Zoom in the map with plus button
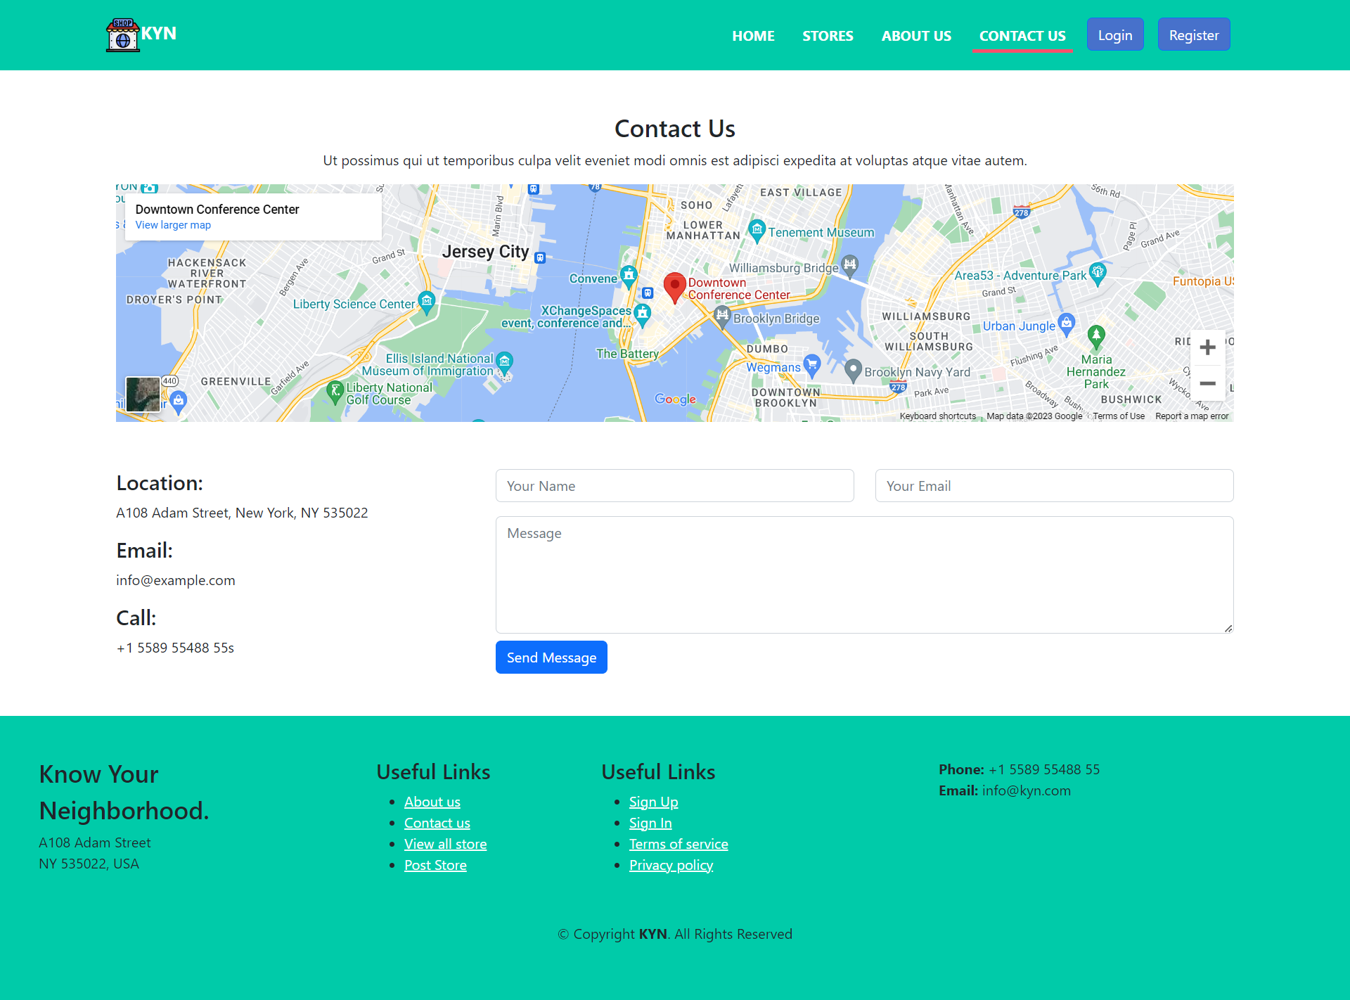Viewport: 1350px width, 1000px height. 1208,347
